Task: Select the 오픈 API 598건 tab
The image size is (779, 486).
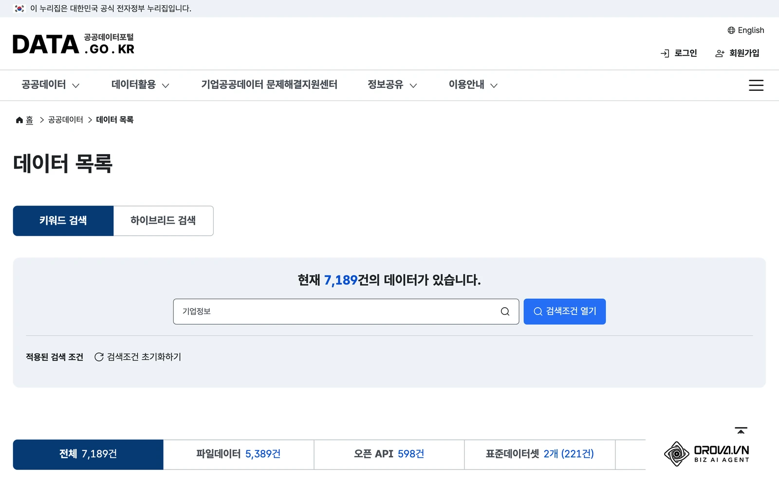Action: [x=389, y=454]
